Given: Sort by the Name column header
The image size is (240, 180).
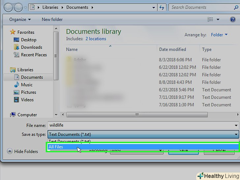Looking at the screenshot, I should (72, 49).
